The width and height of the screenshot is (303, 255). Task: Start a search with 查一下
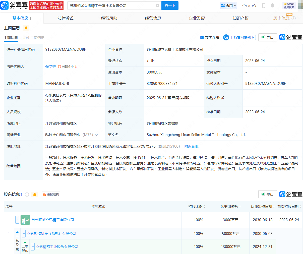tap(170, 6)
